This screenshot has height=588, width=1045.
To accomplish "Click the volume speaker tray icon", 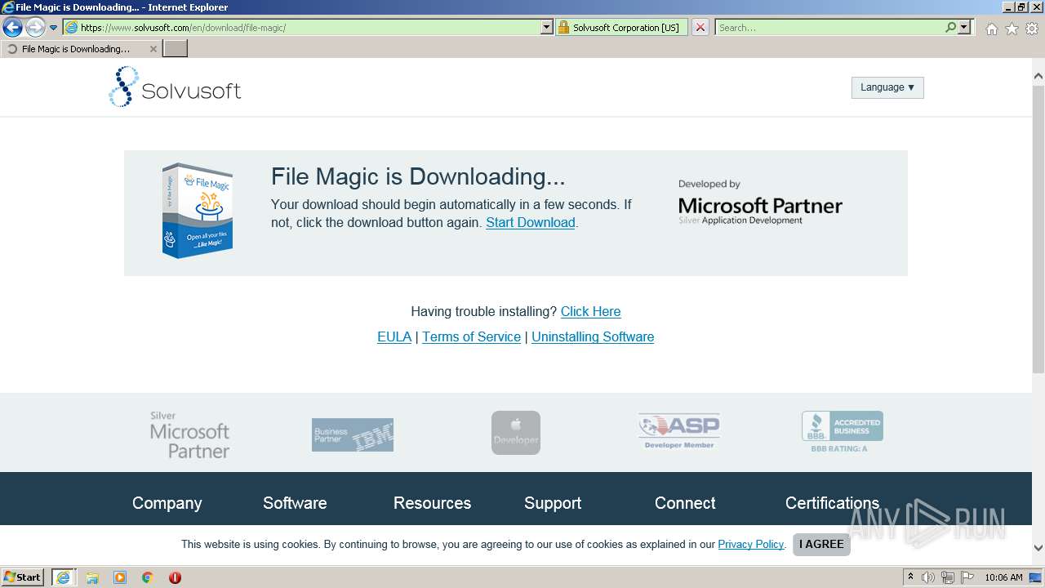I will pyautogui.click(x=928, y=577).
